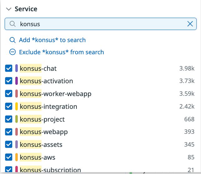The height and width of the screenshot is (174, 201).
Task: Click the konsus-project green color marker
Action: coord(17,119)
